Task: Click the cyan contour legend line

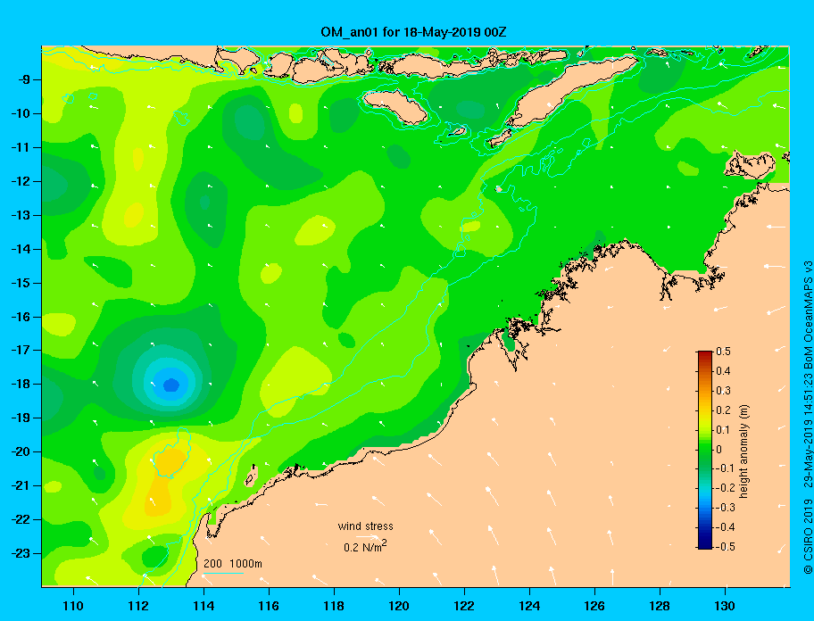Action: pos(223,573)
